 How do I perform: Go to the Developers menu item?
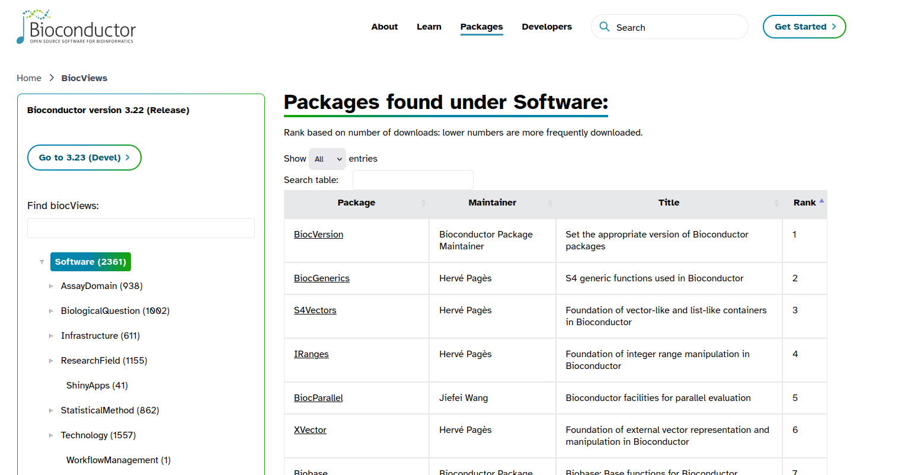(546, 27)
